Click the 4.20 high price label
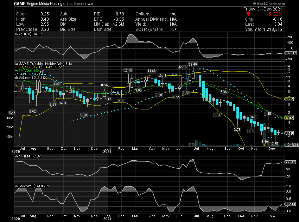Image resolution: width=299 pixels, height=222 pixels. coord(254,117)
